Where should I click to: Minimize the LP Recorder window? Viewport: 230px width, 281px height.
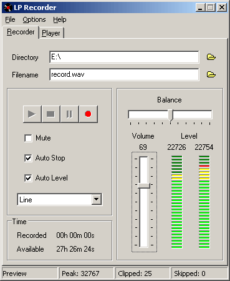point(200,7)
